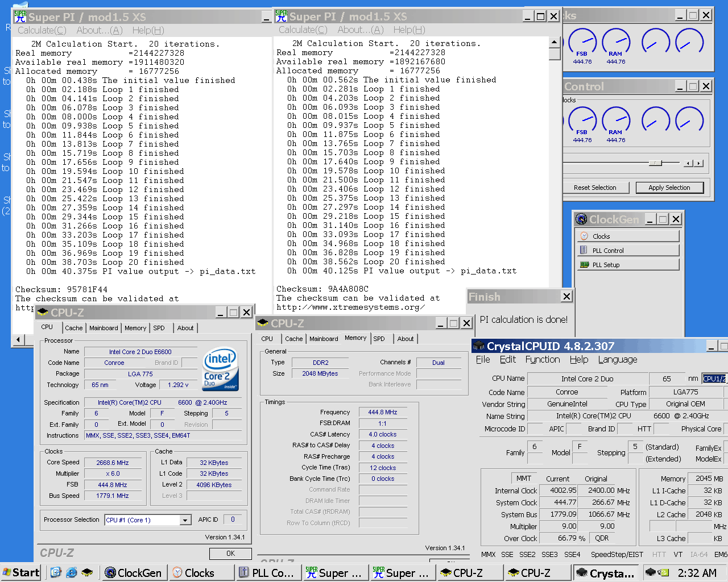Screen dimensions: 728x582
Task: Switch to Cache tab in the CPU-Z Processor window
Action: [x=73, y=328]
